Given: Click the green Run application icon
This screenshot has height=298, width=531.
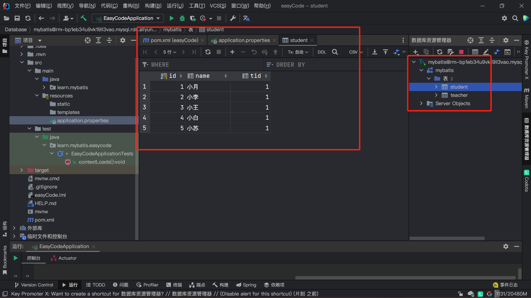Looking at the screenshot, I should (x=171, y=18).
